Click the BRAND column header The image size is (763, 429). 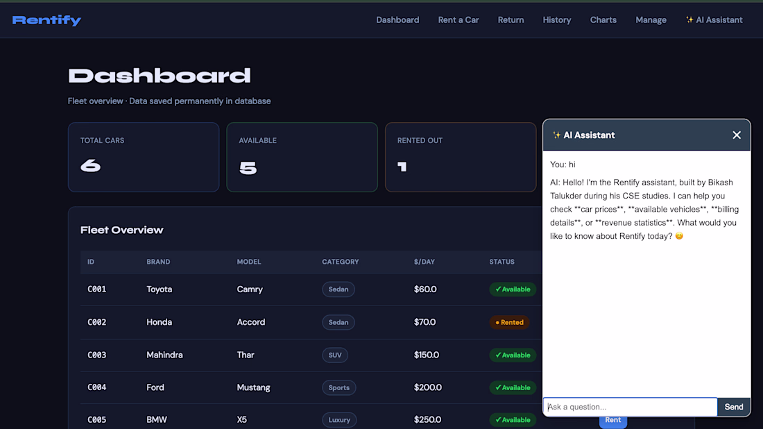158,262
